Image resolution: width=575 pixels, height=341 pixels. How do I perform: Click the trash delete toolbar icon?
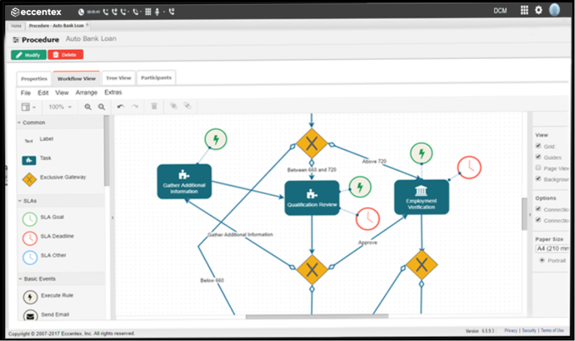[154, 106]
